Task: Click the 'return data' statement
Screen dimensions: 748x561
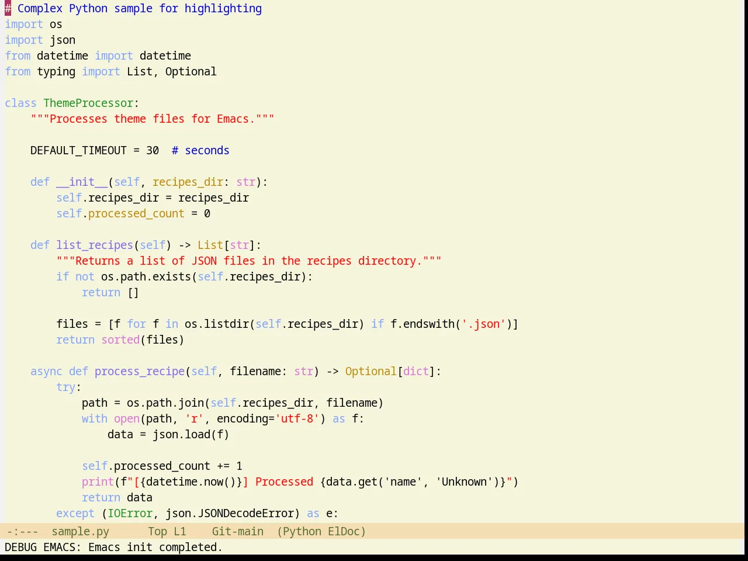Action: coord(117,497)
